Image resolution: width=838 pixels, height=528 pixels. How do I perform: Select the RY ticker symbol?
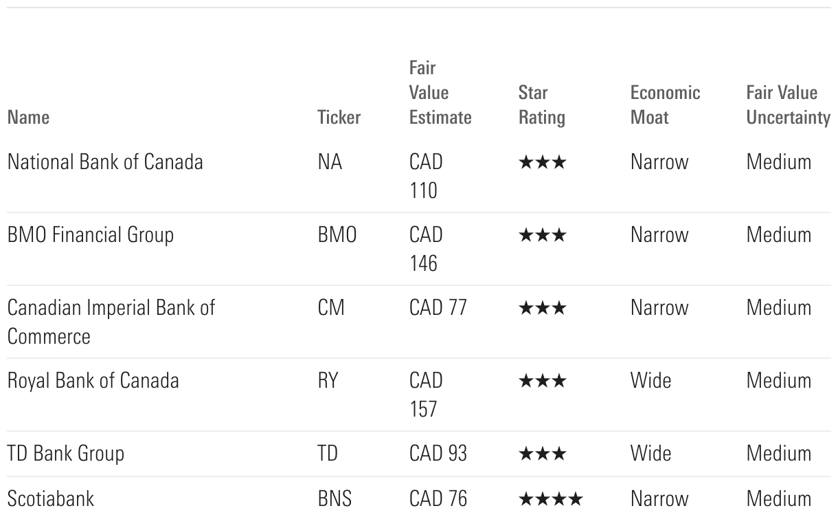pyautogui.click(x=328, y=381)
